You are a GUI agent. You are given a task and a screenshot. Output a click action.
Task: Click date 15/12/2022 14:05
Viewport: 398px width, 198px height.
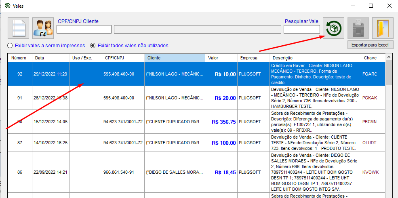[x=50, y=122]
